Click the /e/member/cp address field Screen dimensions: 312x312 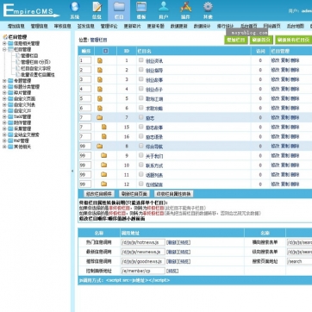[x=143, y=271]
